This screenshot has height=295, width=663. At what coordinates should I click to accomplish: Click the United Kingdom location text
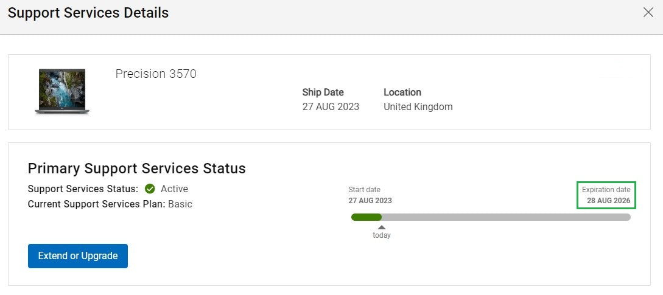pyautogui.click(x=418, y=107)
